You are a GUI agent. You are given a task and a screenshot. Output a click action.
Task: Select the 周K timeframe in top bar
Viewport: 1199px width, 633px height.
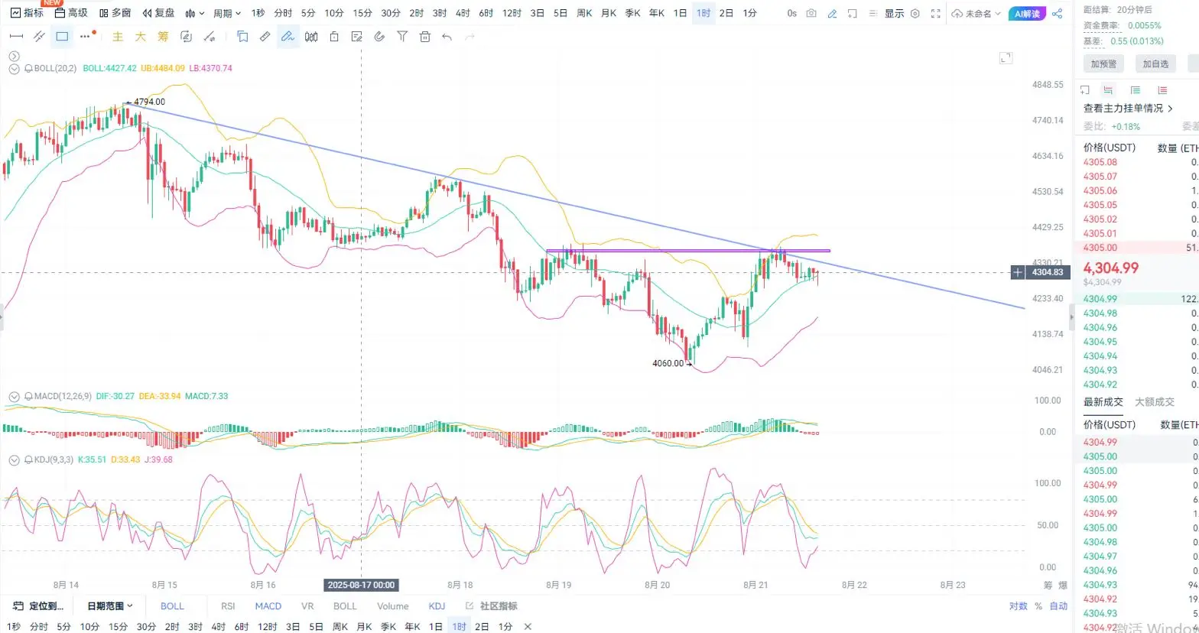pyautogui.click(x=584, y=13)
